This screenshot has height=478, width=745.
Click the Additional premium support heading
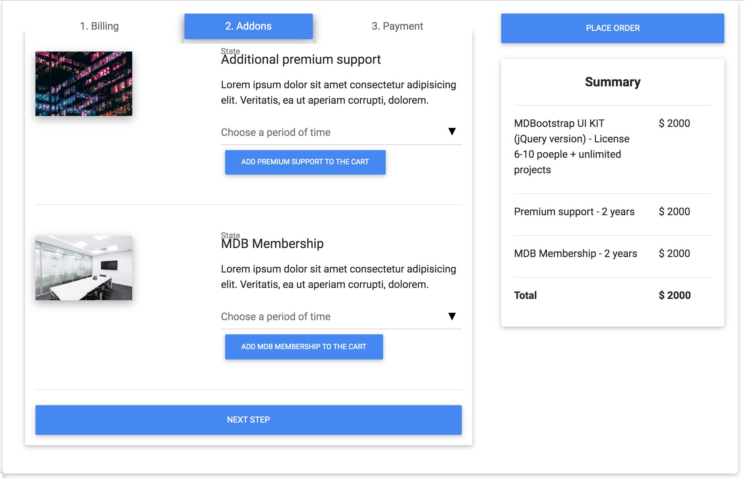click(x=301, y=60)
